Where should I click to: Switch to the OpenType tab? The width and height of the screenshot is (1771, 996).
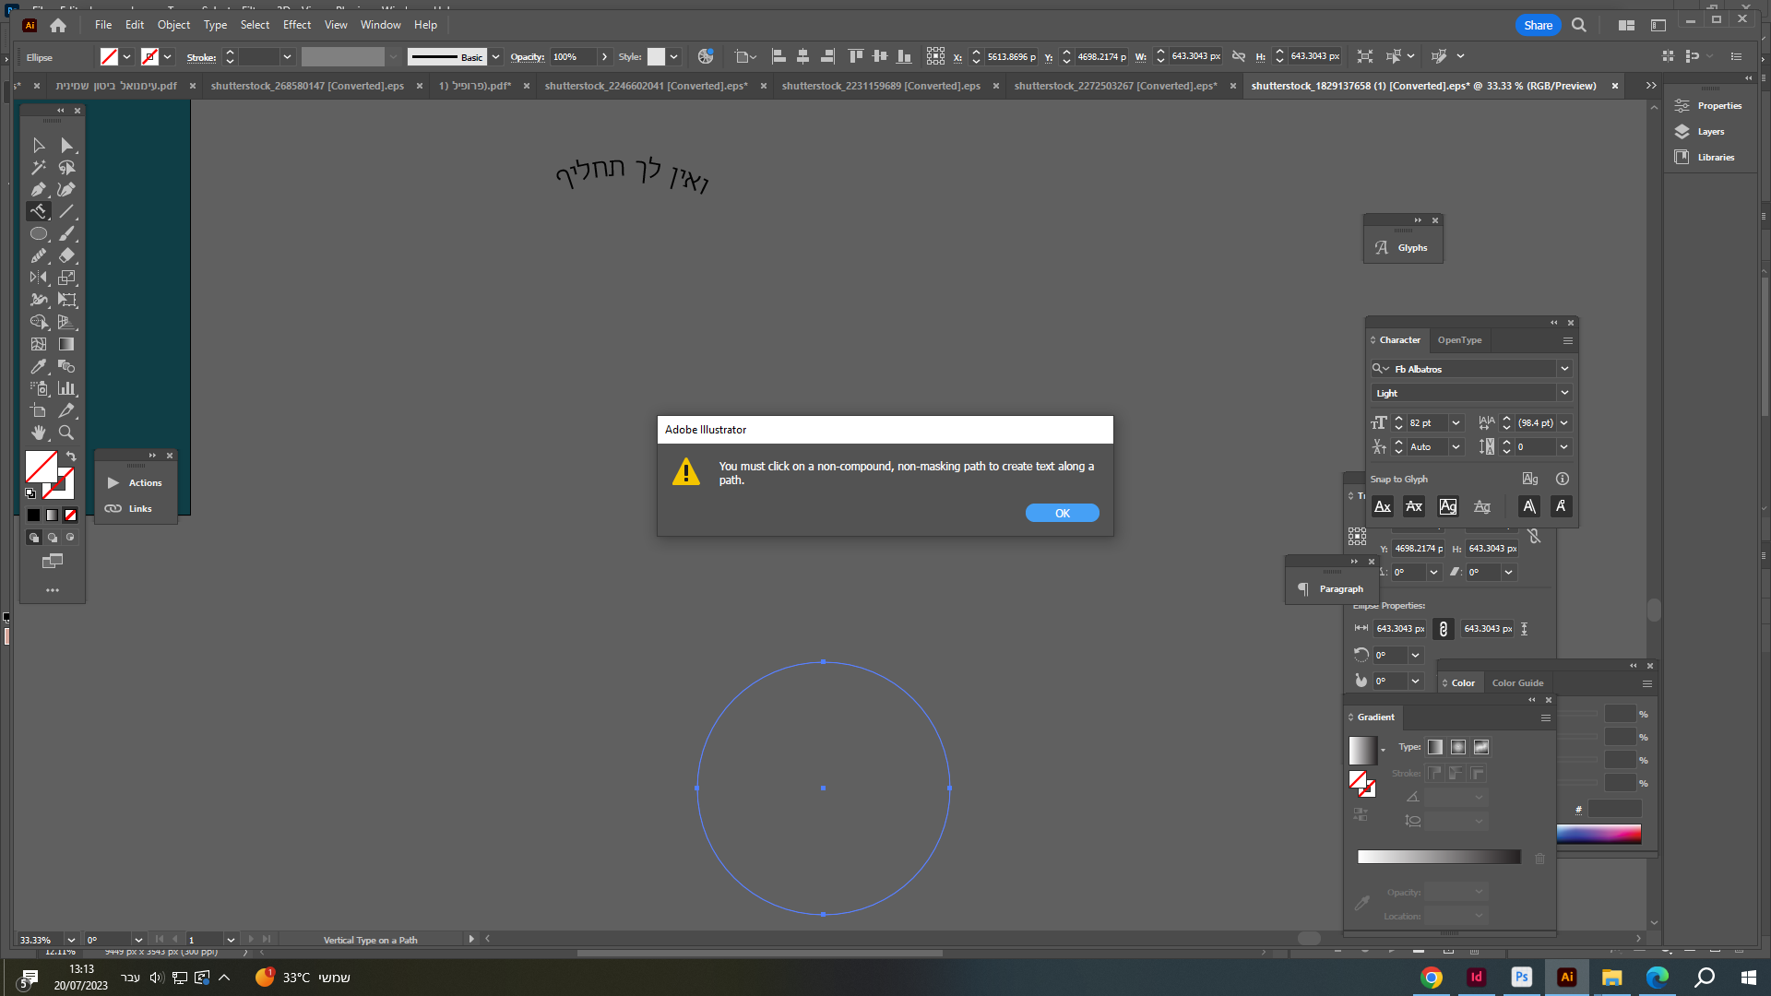pyautogui.click(x=1459, y=340)
